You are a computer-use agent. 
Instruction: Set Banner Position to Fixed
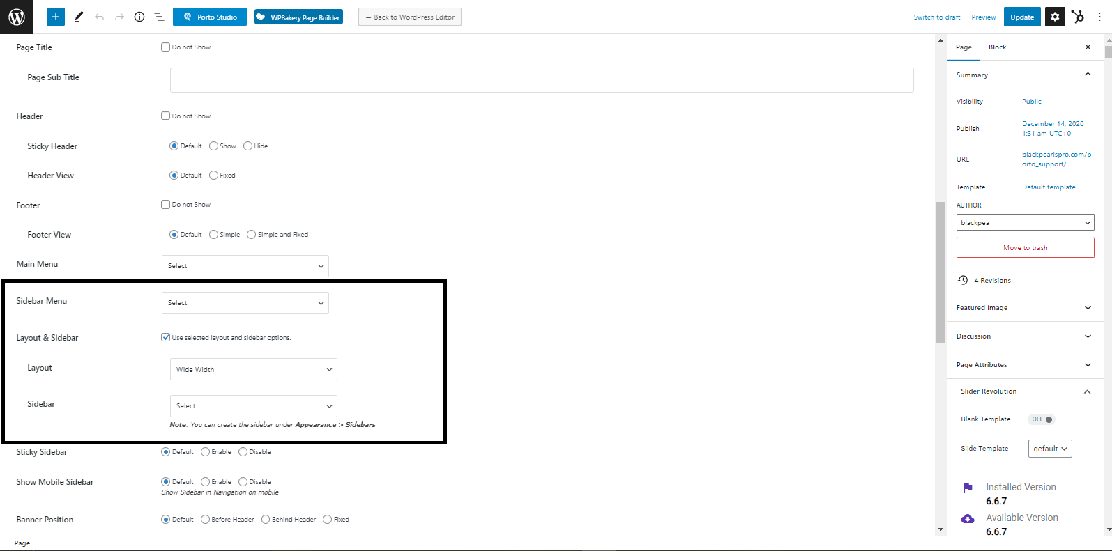(x=327, y=520)
